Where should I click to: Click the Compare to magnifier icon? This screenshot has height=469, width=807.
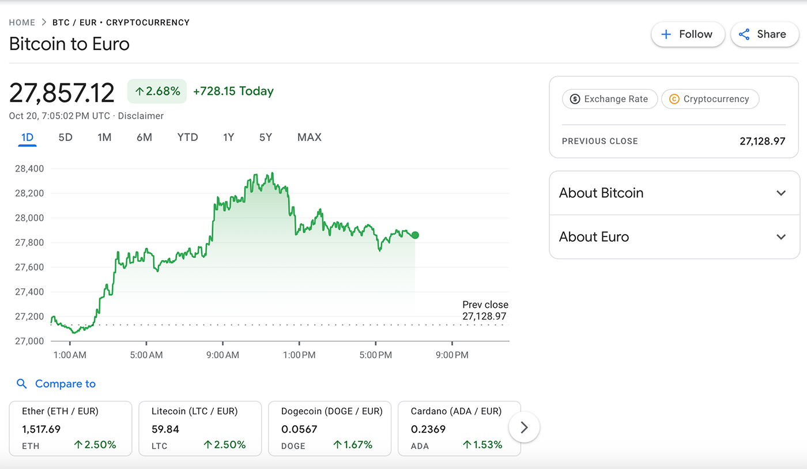tap(22, 384)
